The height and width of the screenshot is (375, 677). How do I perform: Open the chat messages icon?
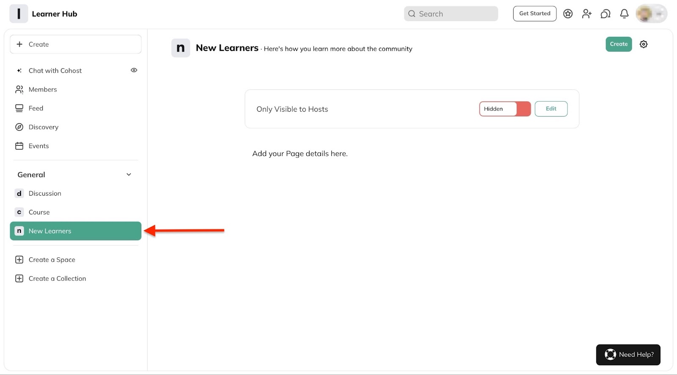(605, 14)
